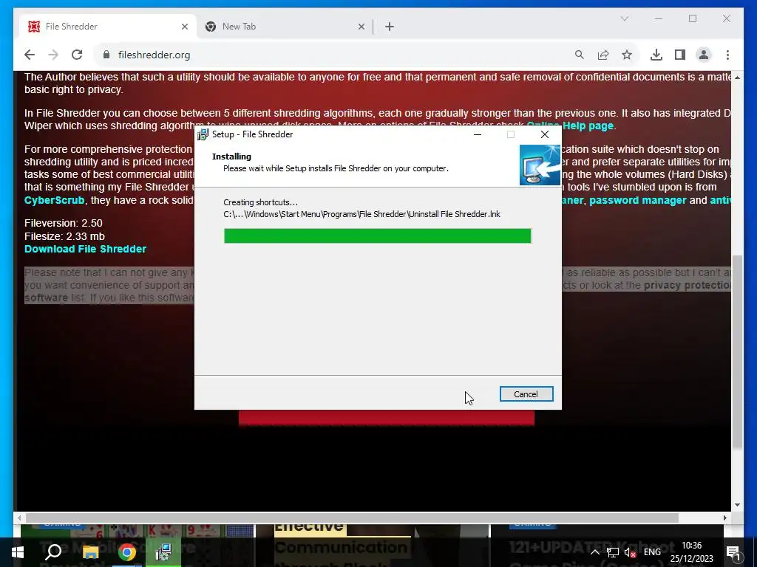Click the 'Installing' heading in Setup dialog
This screenshot has width=757, height=567.
[x=231, y=157]
